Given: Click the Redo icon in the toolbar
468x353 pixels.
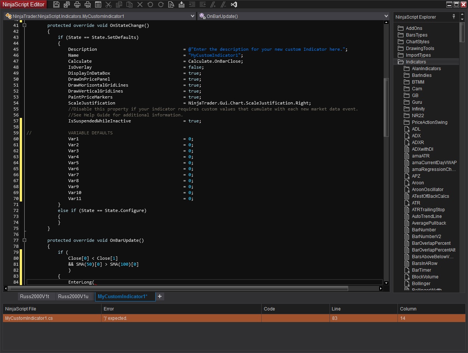Looking at the screenshot, I should [160, 5].
